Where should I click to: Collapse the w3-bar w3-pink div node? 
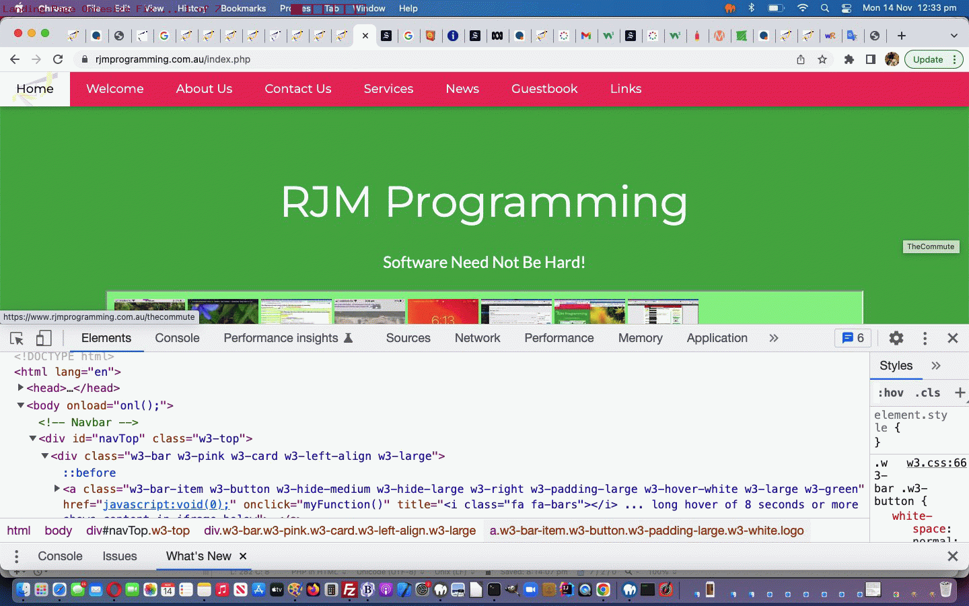point(45,456)
